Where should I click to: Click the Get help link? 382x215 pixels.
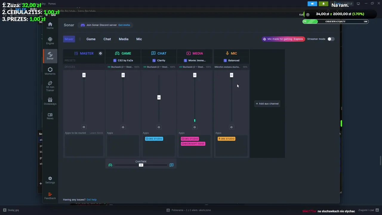[92, 199]
